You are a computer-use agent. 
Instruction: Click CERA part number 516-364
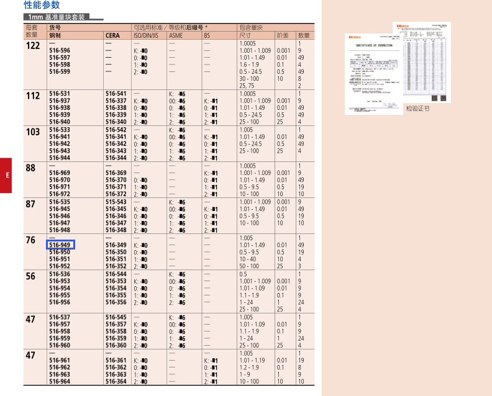click(116, 381)
